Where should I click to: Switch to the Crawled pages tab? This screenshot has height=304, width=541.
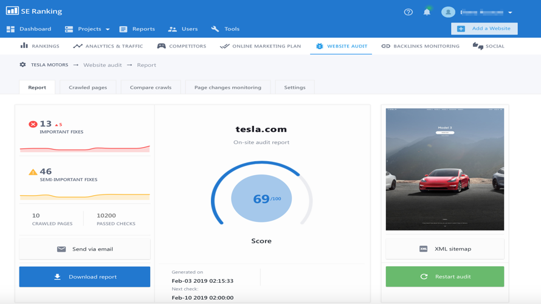click(x=88, y=88)
